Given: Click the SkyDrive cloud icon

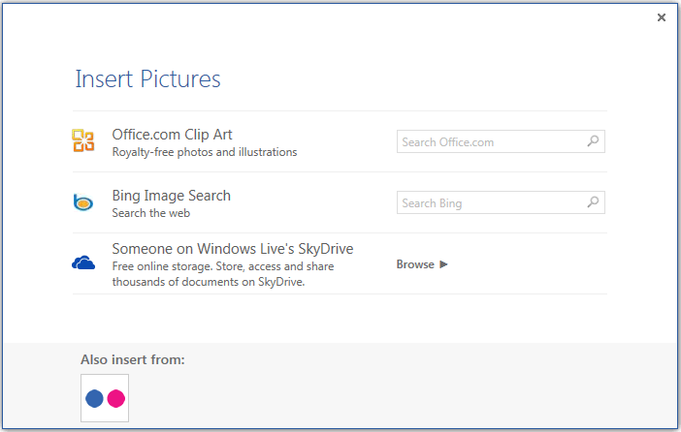Looking at the screenshot, I should point(83,262).
